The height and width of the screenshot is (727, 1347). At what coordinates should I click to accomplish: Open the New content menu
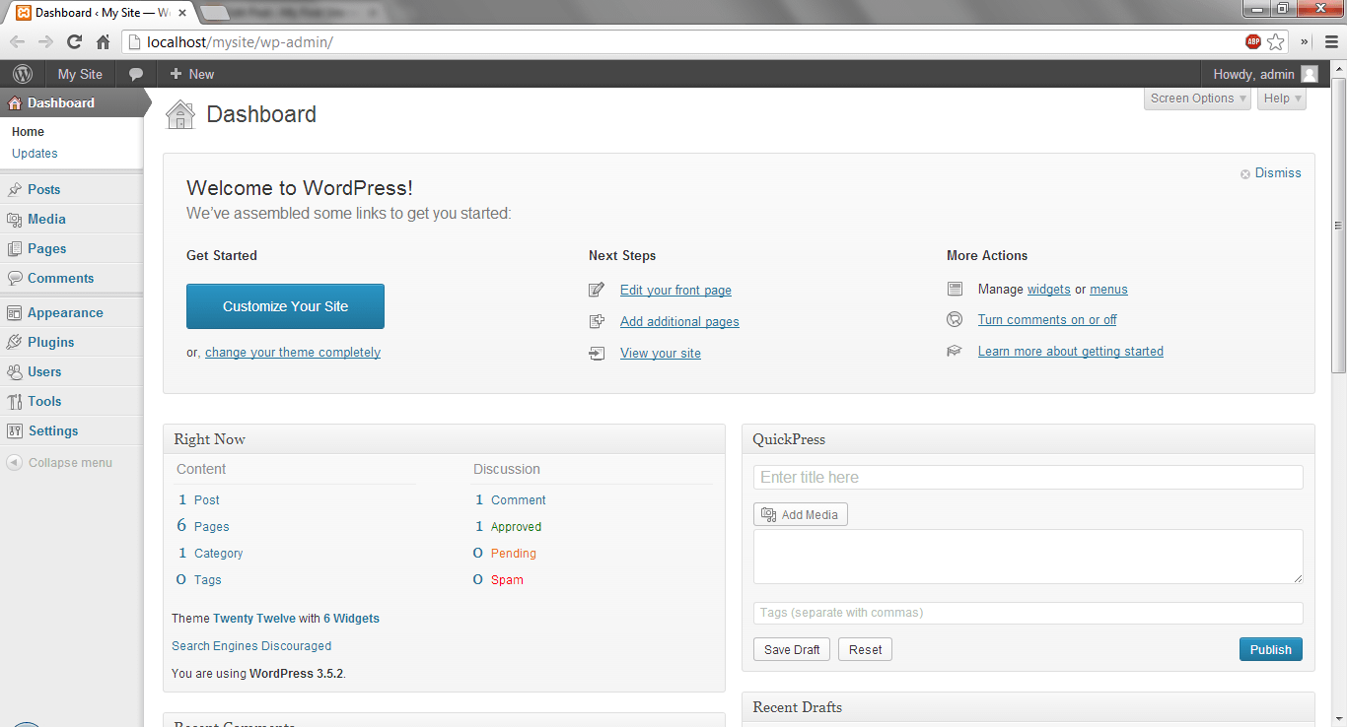click(191, 74)
